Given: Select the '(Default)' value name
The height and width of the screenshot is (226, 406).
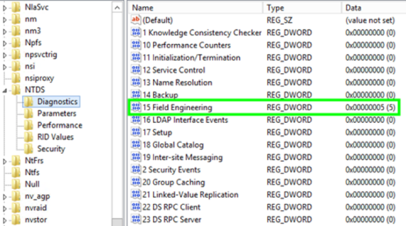Looking at the screenshot, I should click(157, 20).
